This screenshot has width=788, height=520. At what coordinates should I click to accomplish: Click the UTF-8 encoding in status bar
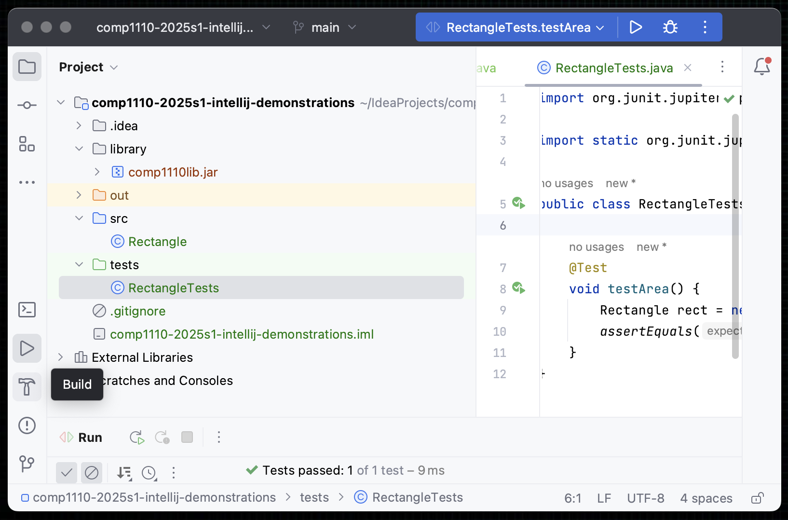point(645,498)
